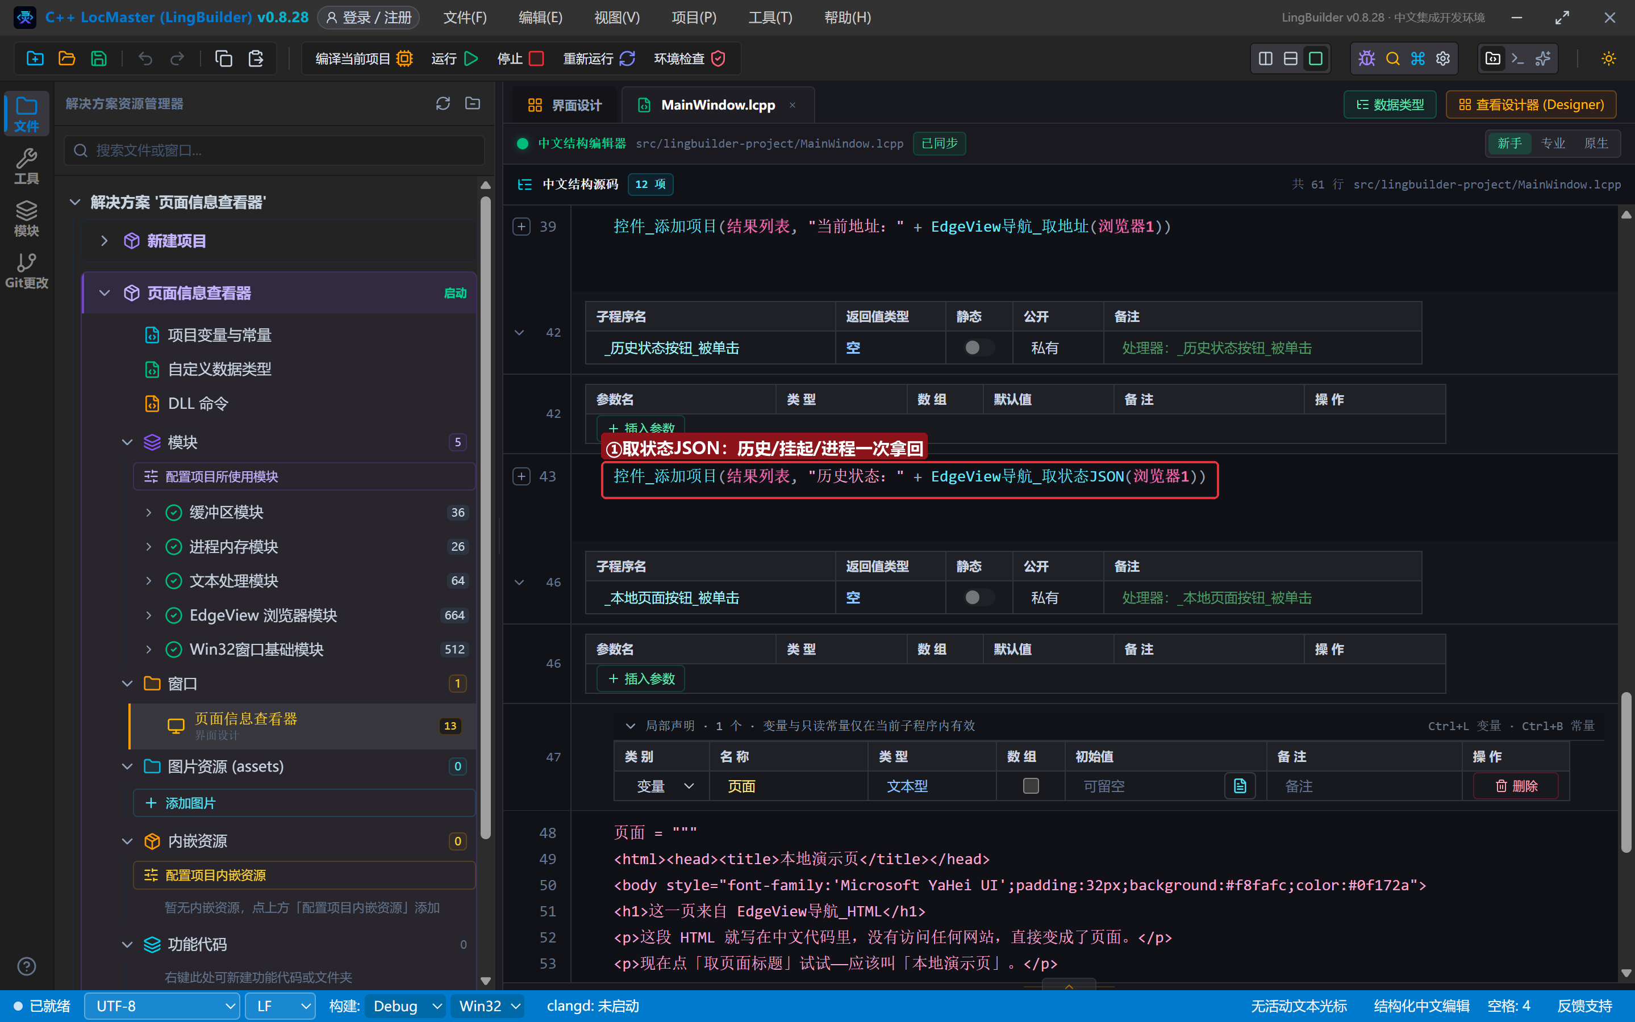This screenshot has height=1022, width=1635.
Task: Switch editor mode to 专业
Action: click(1553, 143)
